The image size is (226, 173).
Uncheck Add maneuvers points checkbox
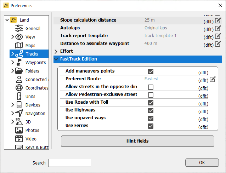click(151, 71)
